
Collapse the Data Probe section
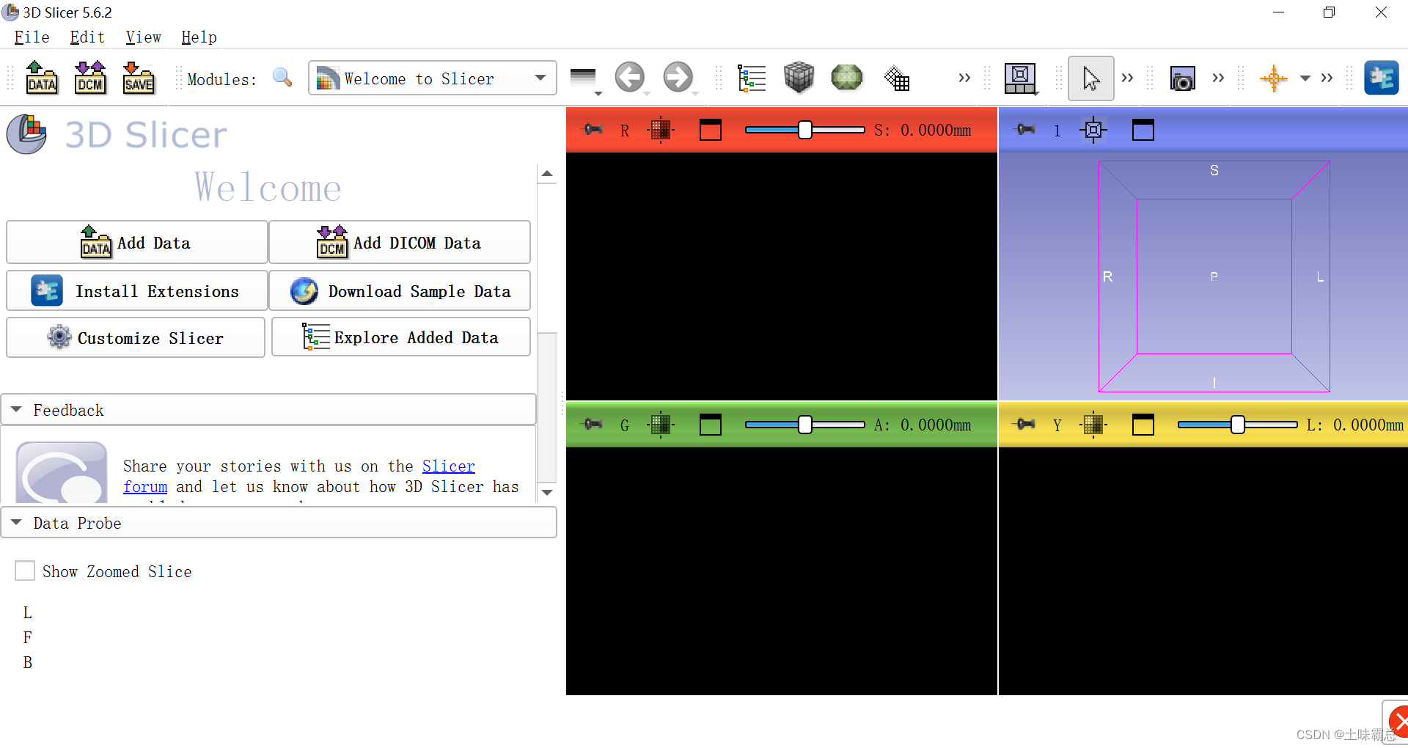[279, 523]
